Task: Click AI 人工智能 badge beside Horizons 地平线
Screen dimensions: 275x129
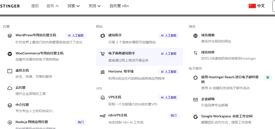Action: (169, 72)
